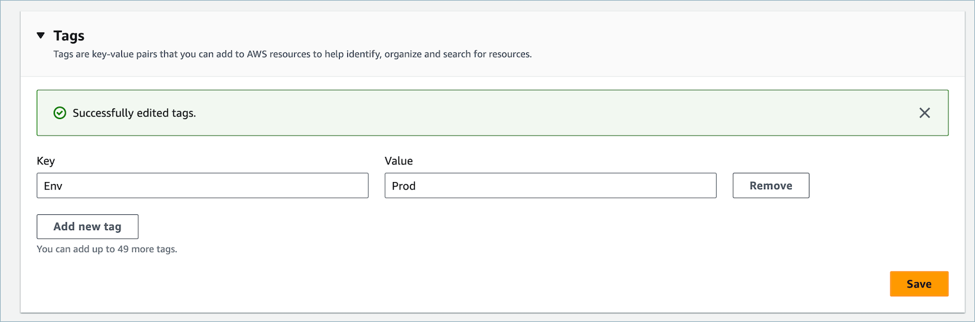Remove the Env tag

click(770, 186)
